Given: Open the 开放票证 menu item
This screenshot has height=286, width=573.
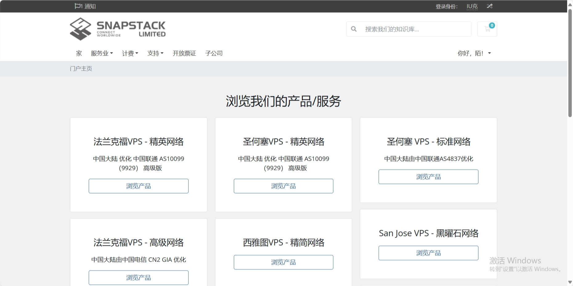Looking at the screenshot, I should coord(184,53).
